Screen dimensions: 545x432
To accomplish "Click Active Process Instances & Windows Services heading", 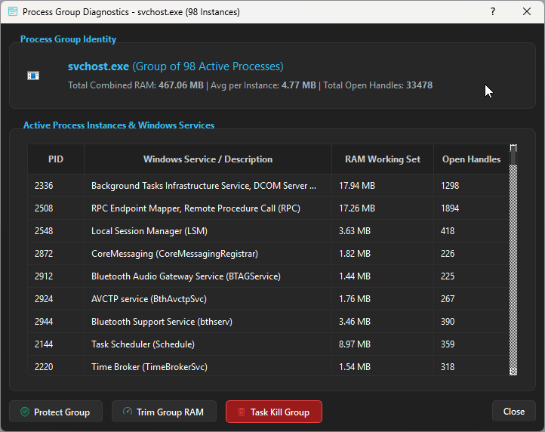I will click(x=119, y=125).
